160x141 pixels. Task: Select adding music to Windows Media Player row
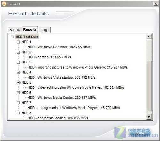pyautogui.click(x=74, y=108)
